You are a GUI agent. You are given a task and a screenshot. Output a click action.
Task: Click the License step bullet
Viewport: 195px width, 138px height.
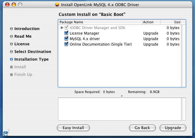11,44
